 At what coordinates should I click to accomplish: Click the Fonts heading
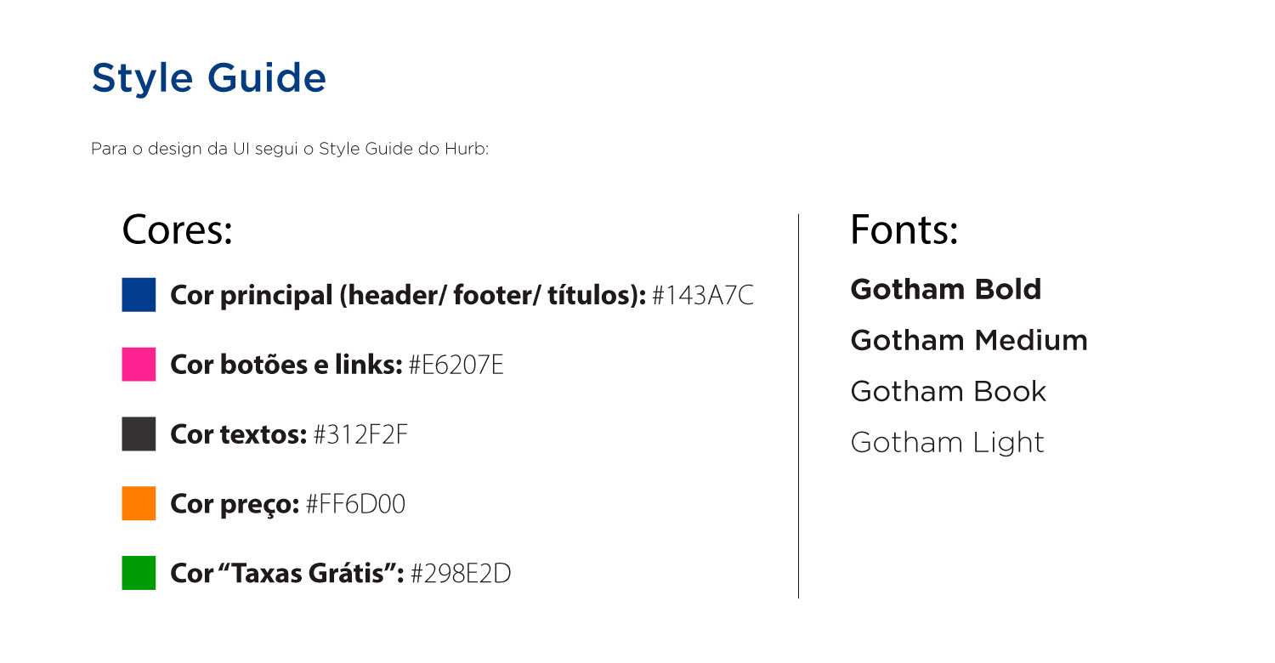point(904,230)
